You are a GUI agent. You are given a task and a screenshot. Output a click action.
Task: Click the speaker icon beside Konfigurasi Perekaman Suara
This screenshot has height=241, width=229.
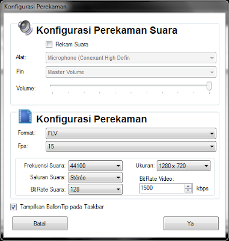coord(25,28)
